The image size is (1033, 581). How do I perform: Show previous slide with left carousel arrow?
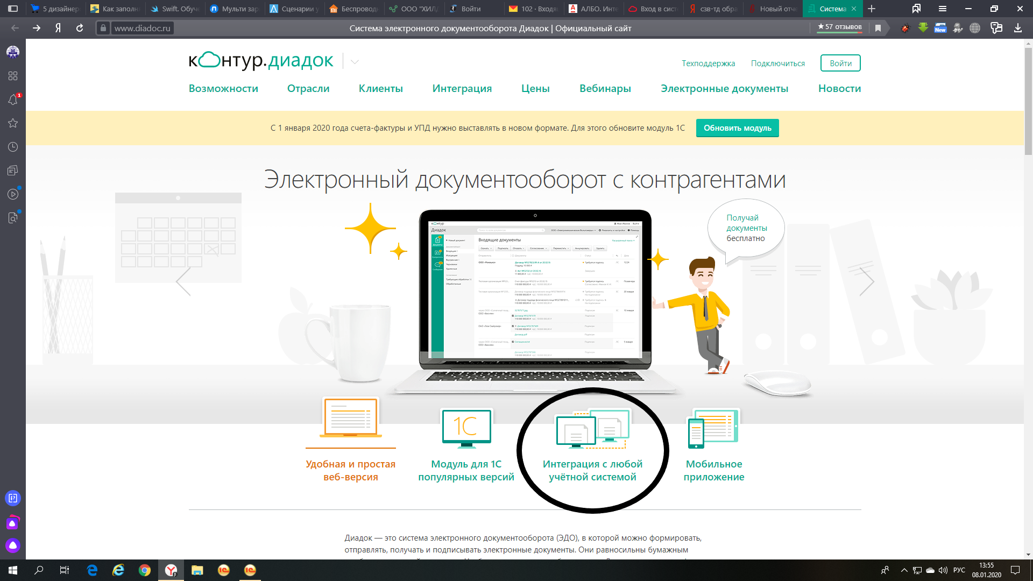(x=183, y=281)
